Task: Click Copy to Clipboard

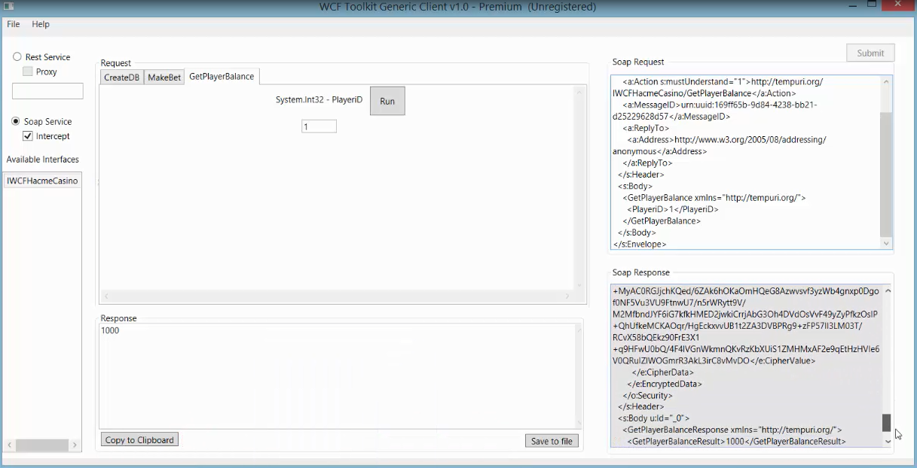Action: click(x=139, y=439)
